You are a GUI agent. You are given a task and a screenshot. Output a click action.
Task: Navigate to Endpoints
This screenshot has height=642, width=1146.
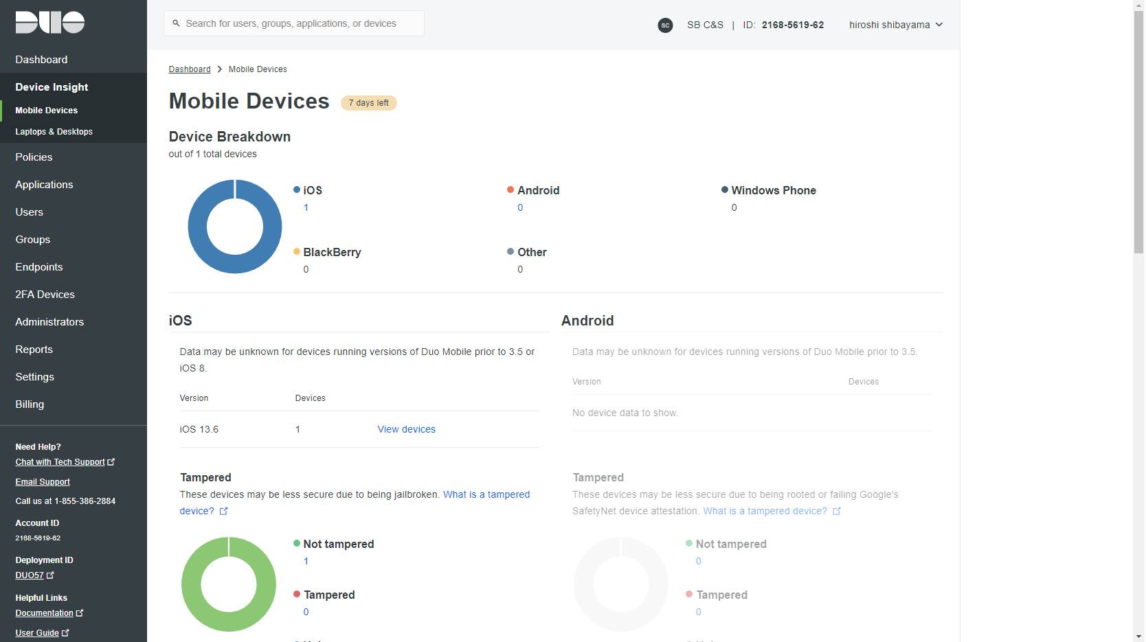click(38, 267)
